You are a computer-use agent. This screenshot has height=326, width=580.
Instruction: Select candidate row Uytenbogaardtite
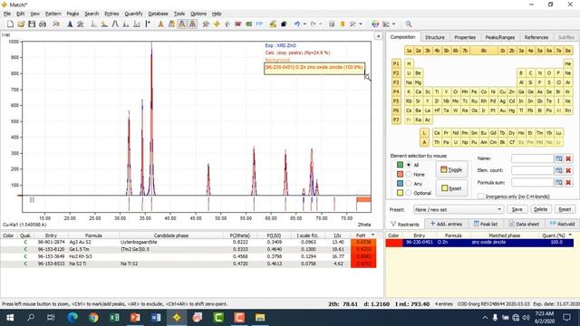[188, 242]
